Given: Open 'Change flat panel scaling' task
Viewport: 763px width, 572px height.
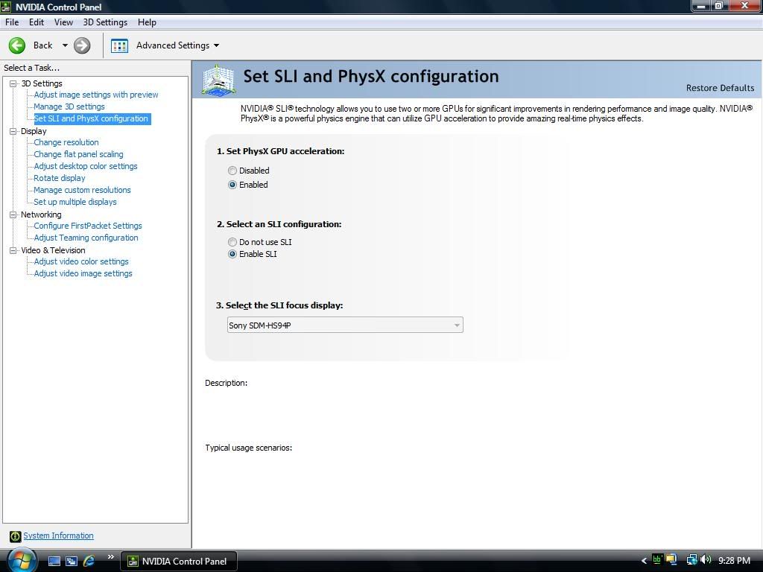Looking at the screenshot, I should click(x=78, y=154).
